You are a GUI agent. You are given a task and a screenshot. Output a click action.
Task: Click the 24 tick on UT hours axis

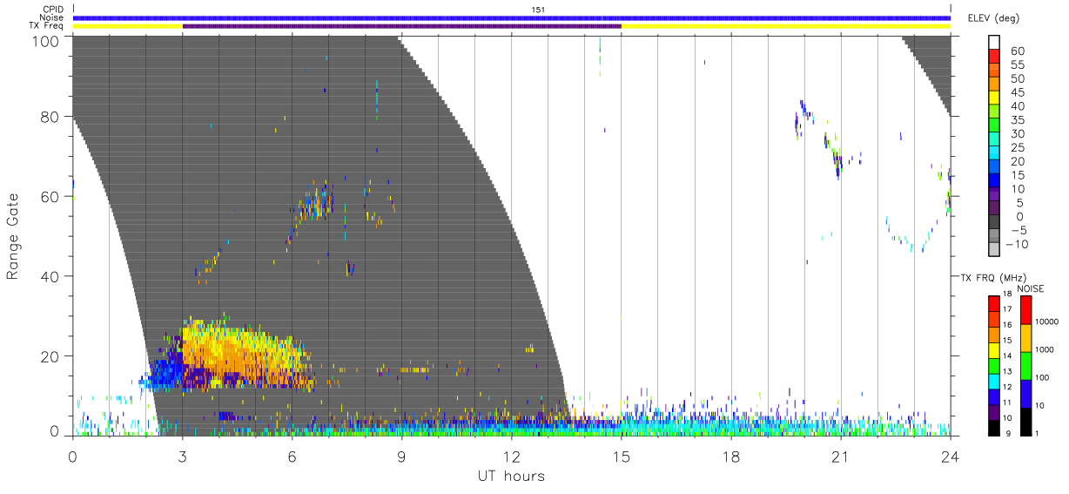coord(951,457)
